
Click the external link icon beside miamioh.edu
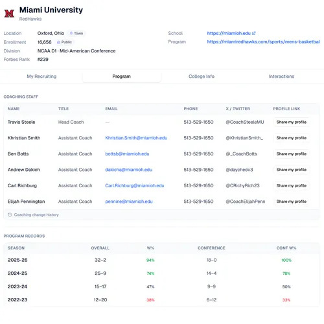coord(254,33)
